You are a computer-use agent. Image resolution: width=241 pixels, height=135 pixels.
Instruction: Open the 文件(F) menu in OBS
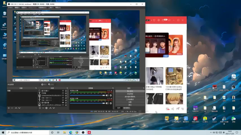click(x=10, y=7)
